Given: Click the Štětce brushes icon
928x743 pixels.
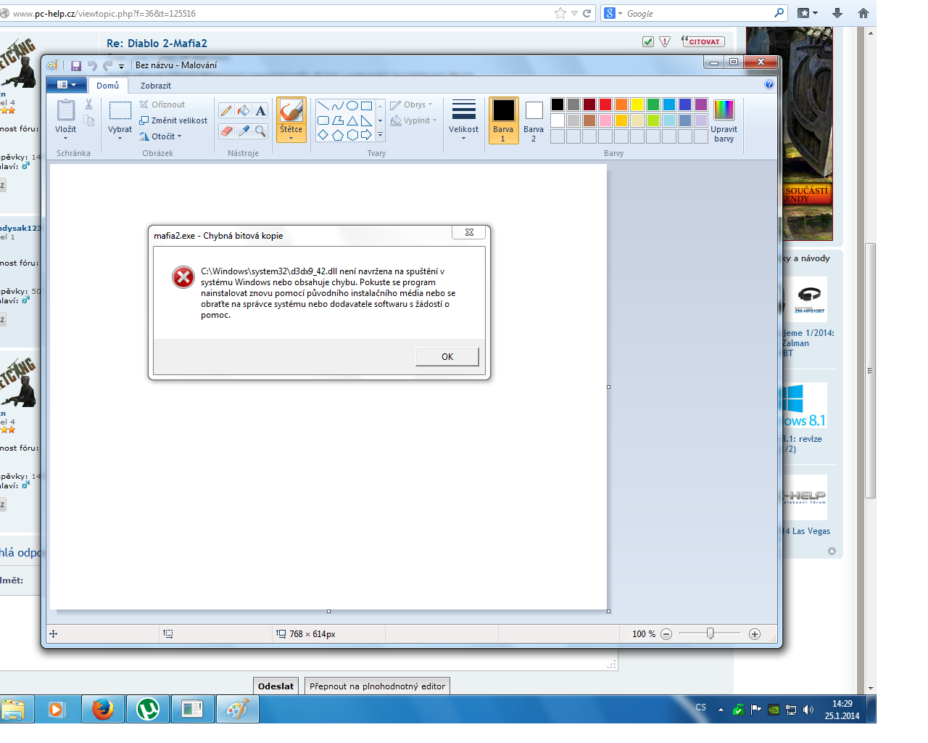Looking at the screenshot, I should pos(291,111).
